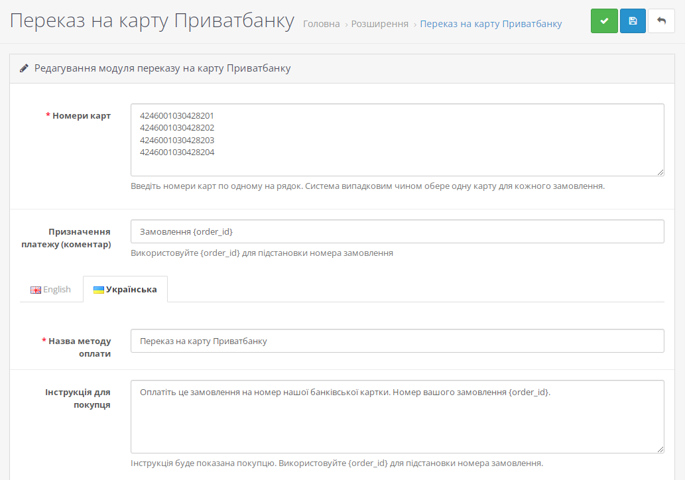Click card number 4246001030428202
Image resolution: width=685 pixels, height=480 pixels.
coord(177,128)
